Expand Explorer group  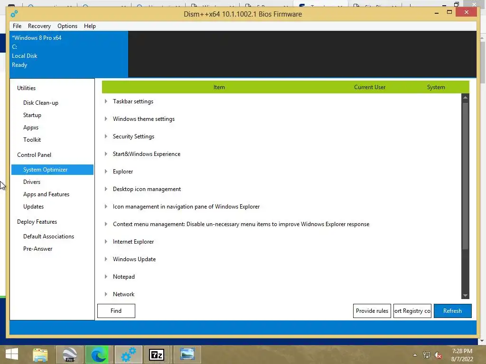coord(106,172)
